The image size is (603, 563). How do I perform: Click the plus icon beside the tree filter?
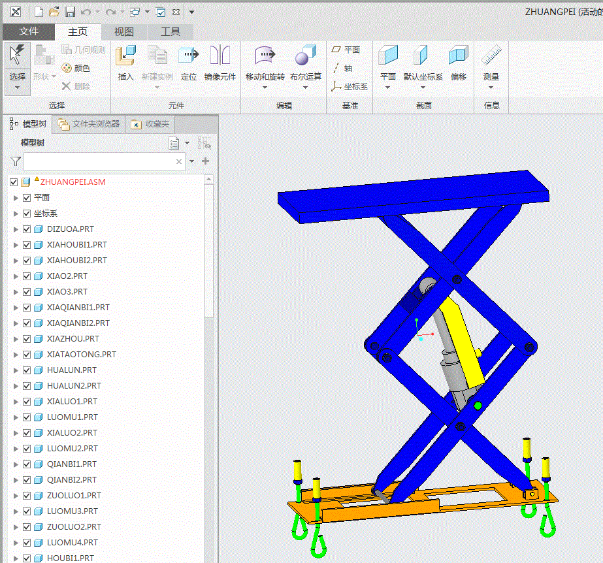(x=205, y=161)
